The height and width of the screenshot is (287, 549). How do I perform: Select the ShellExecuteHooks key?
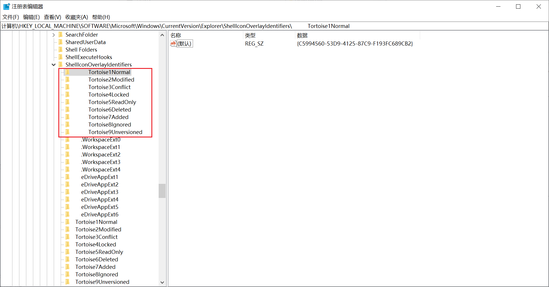click(89, 57)
